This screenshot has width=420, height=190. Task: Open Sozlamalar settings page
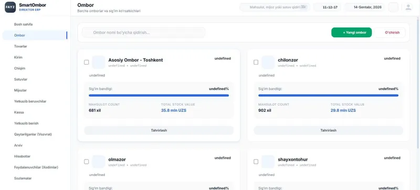pos(35,178)
